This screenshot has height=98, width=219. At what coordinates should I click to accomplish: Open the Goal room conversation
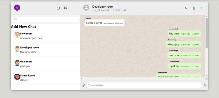point(45,64)
